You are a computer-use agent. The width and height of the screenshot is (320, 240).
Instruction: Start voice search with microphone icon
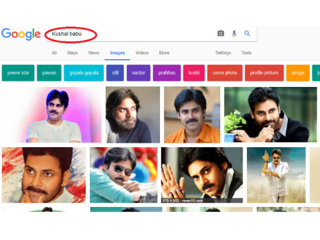234,34
